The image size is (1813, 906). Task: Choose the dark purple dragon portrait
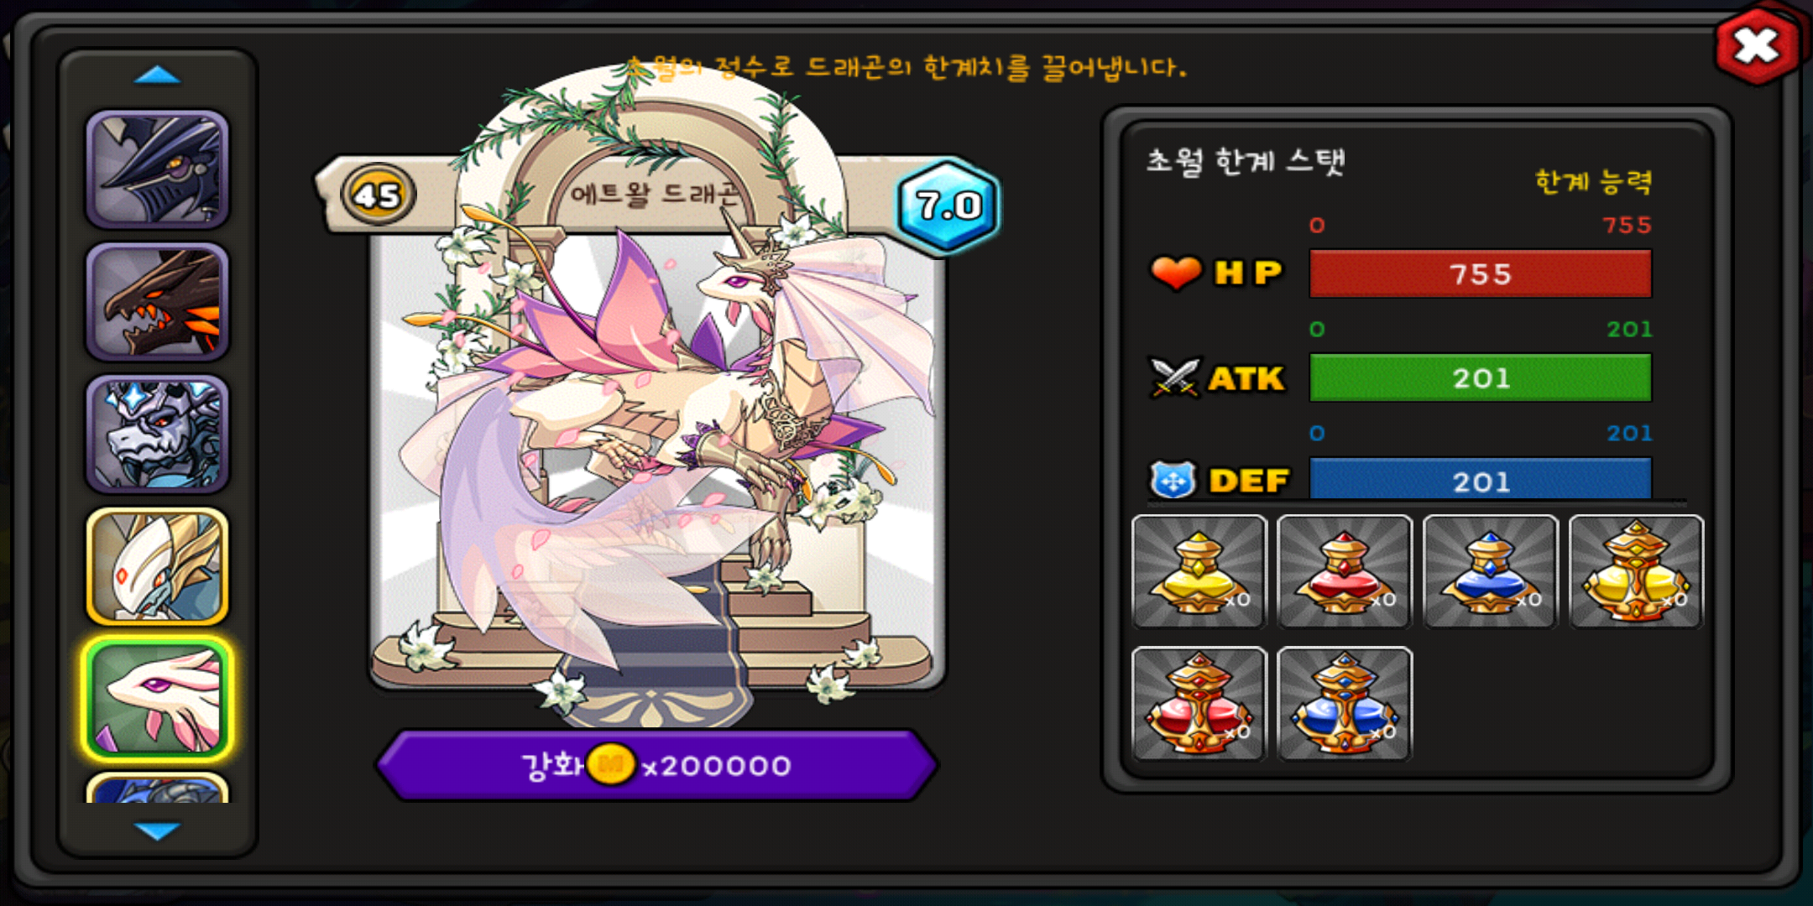pyautogui.click(x=157, y=169)
